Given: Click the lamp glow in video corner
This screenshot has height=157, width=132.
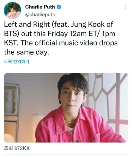Looking at the screenshot, I should (x=9, y=138).
